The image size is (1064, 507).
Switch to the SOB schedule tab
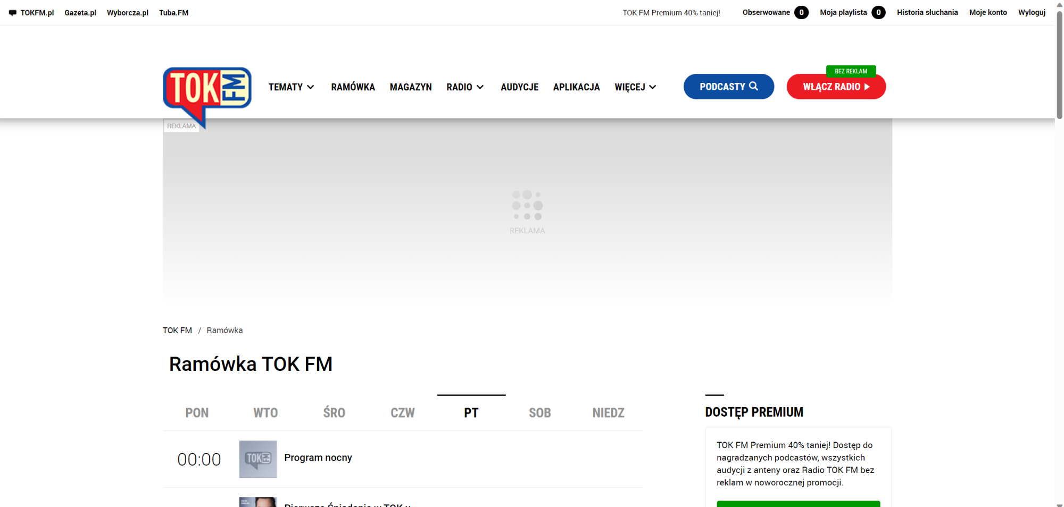pos(539,413)
